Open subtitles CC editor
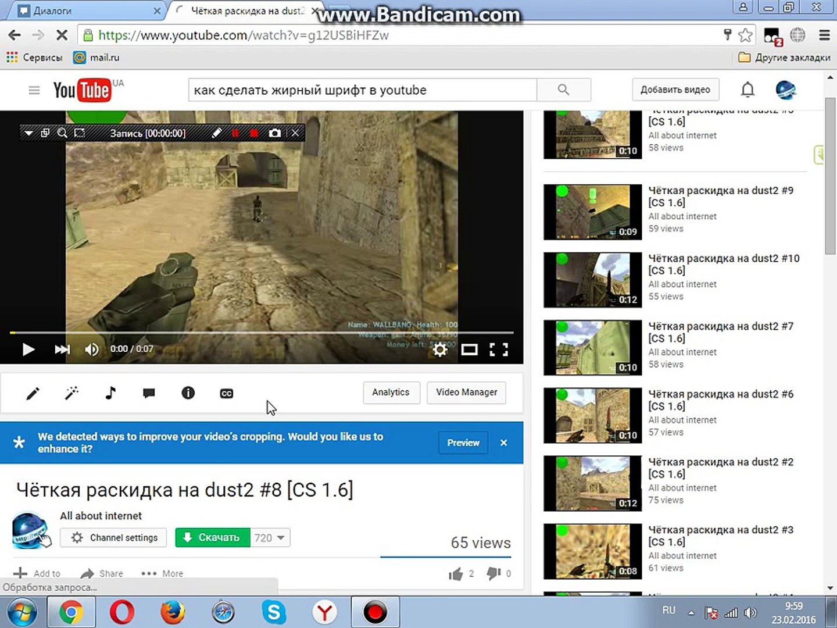 coord(227,394)
